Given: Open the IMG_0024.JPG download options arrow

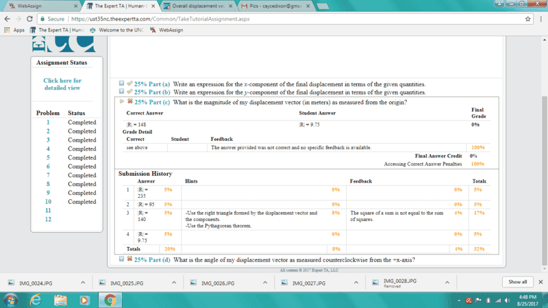Looking at the screenshot, I should click(x=83, y=282).
